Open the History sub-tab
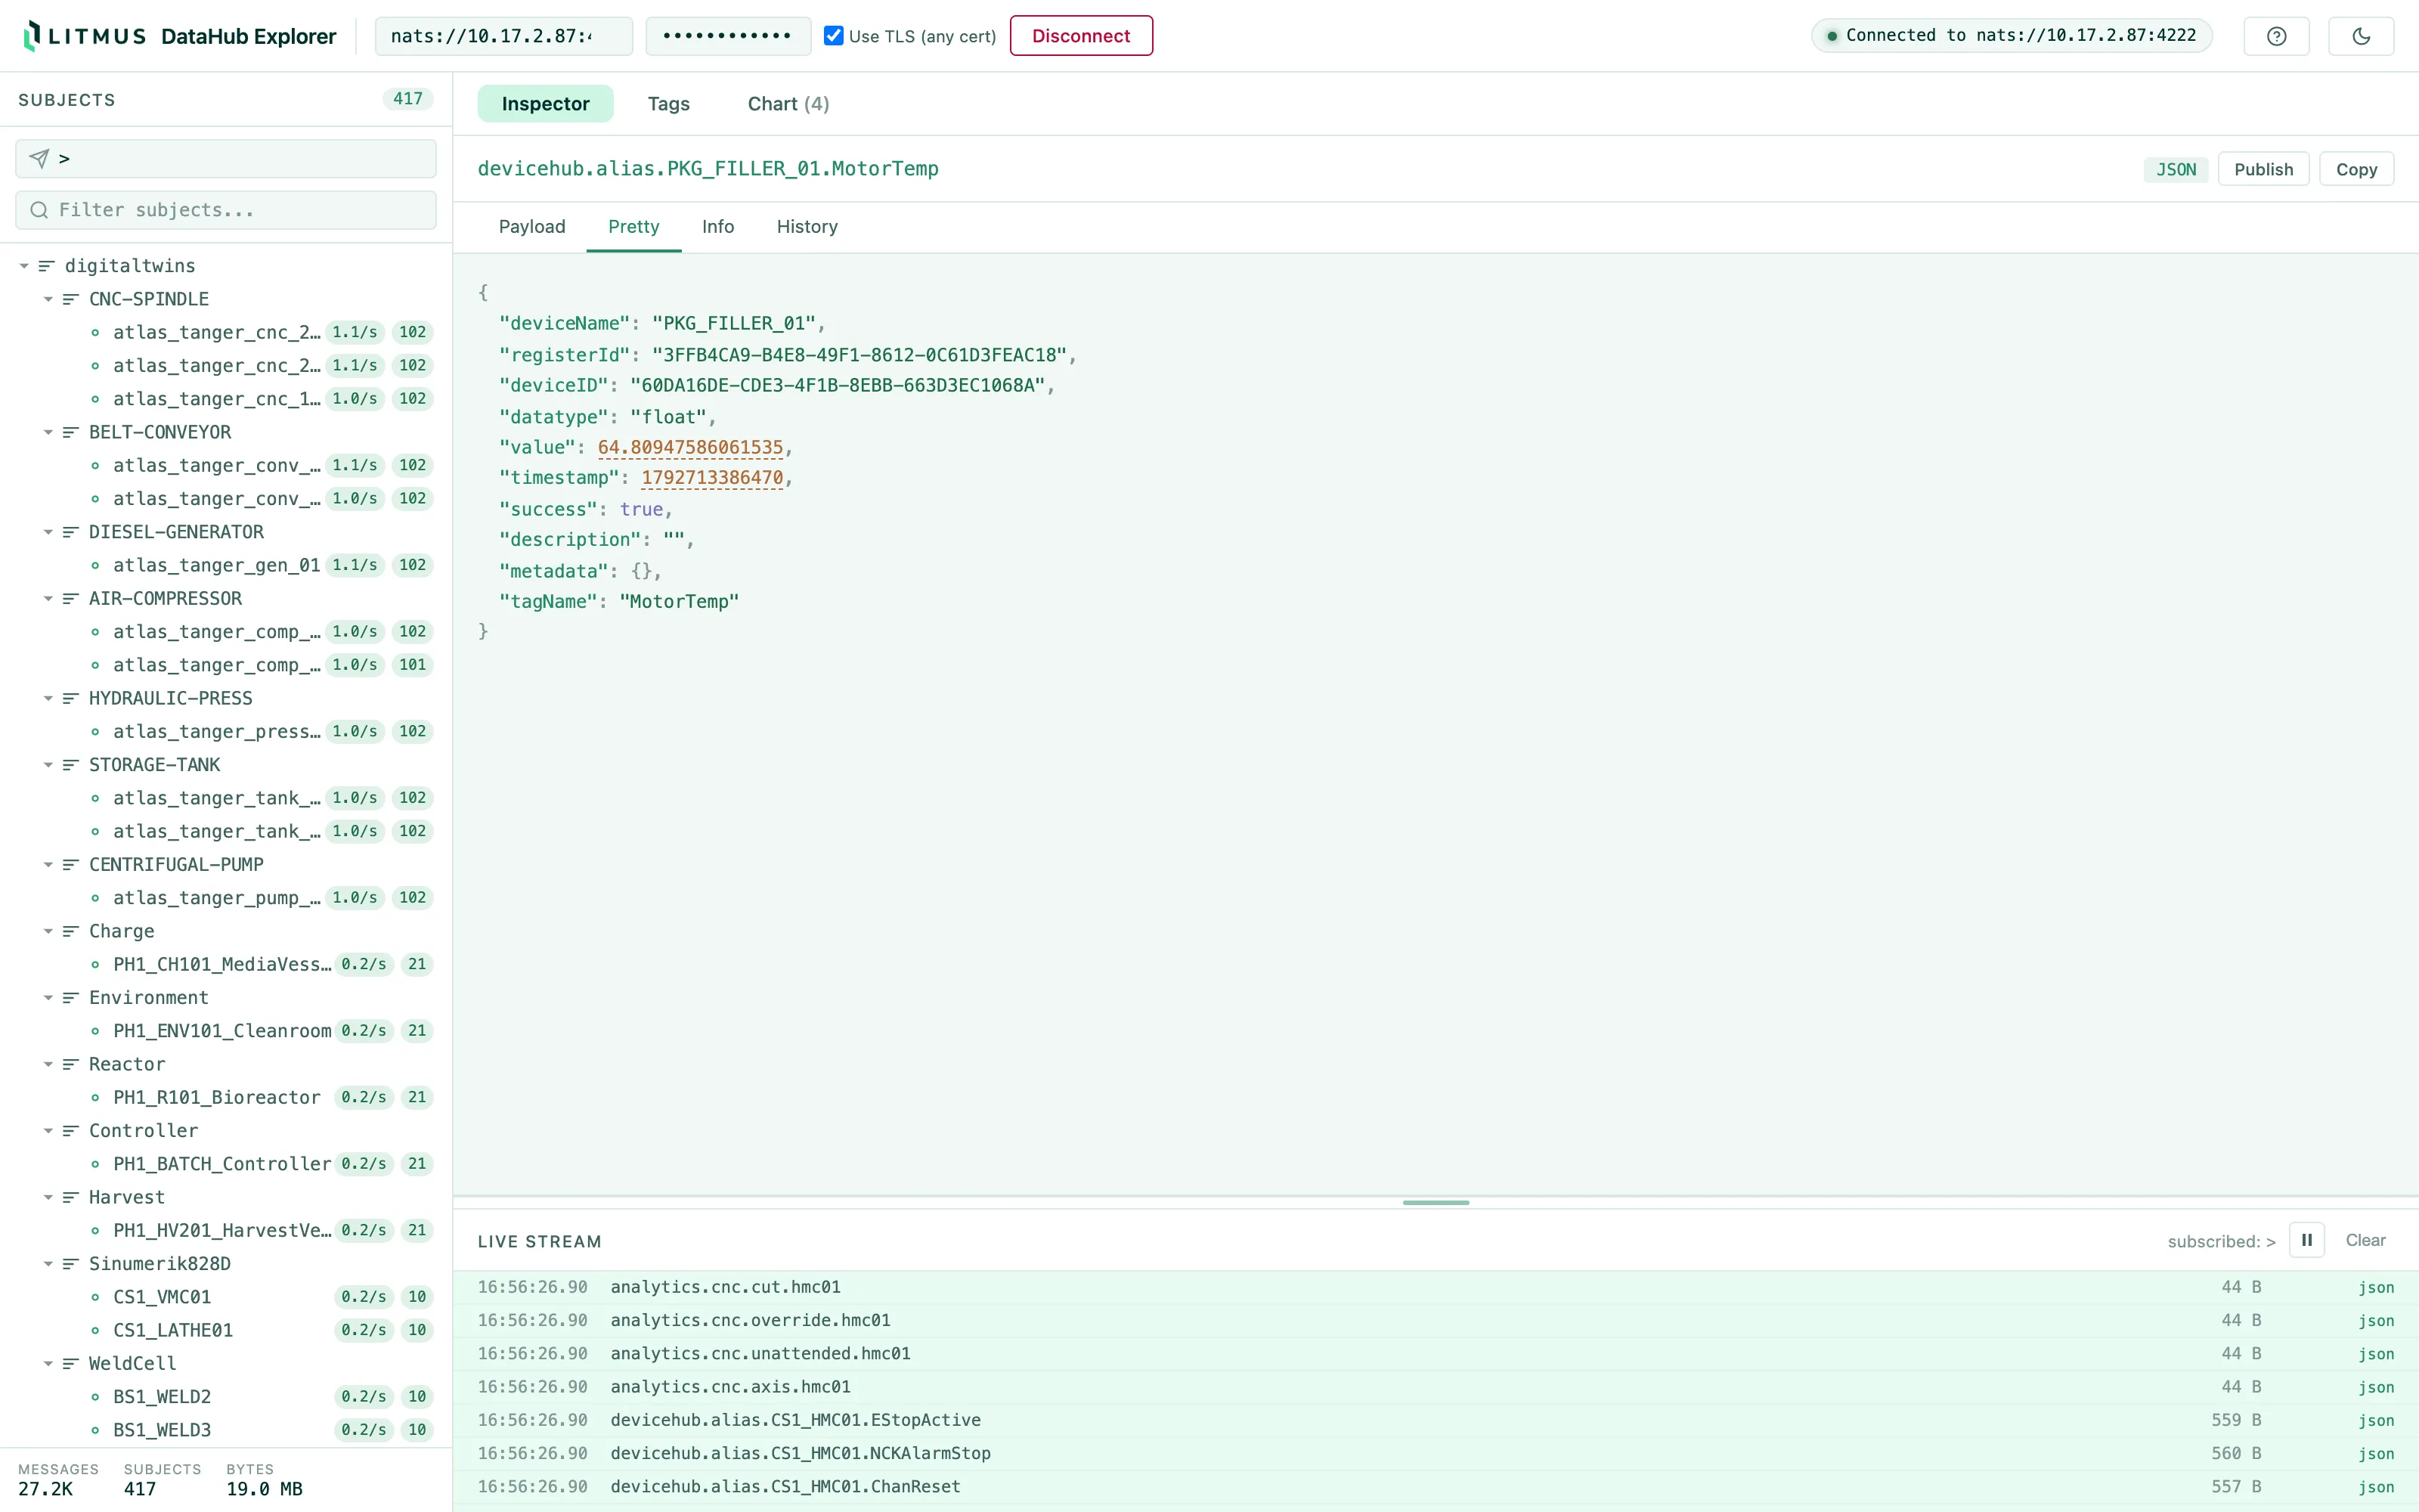This screenshot has width=2419, height=1512. (807, 227)
